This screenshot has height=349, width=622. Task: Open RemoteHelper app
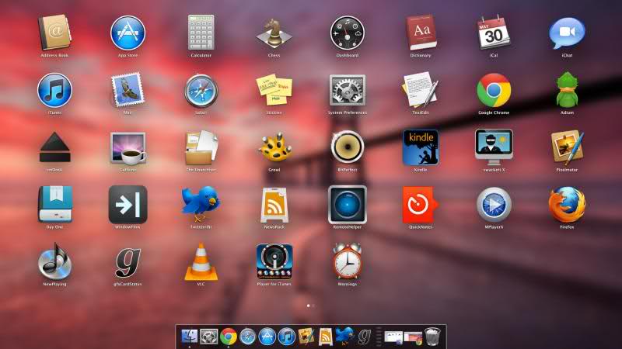(x=347, y=205)
